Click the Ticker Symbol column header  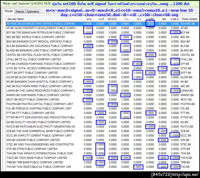(189, 19)
